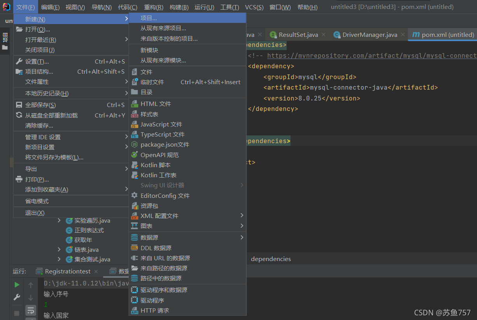Click 省电模式 in File menu
The height and width of the screenshot is (320, 477).
pyautogui.click(x=71, y=201)
